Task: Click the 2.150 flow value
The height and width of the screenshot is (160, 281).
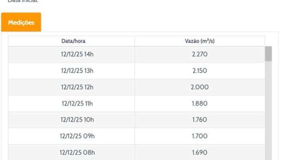Action: (200, 71)
